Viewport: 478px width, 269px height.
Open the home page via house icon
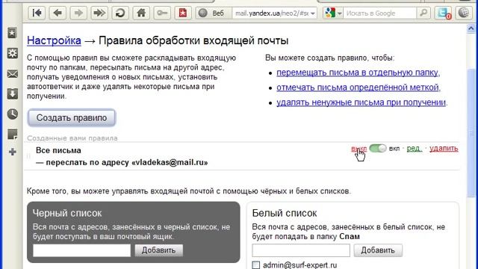(x=141, y=13)
